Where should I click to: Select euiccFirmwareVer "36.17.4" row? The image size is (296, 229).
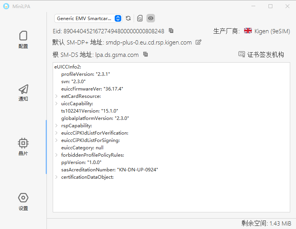92,89
